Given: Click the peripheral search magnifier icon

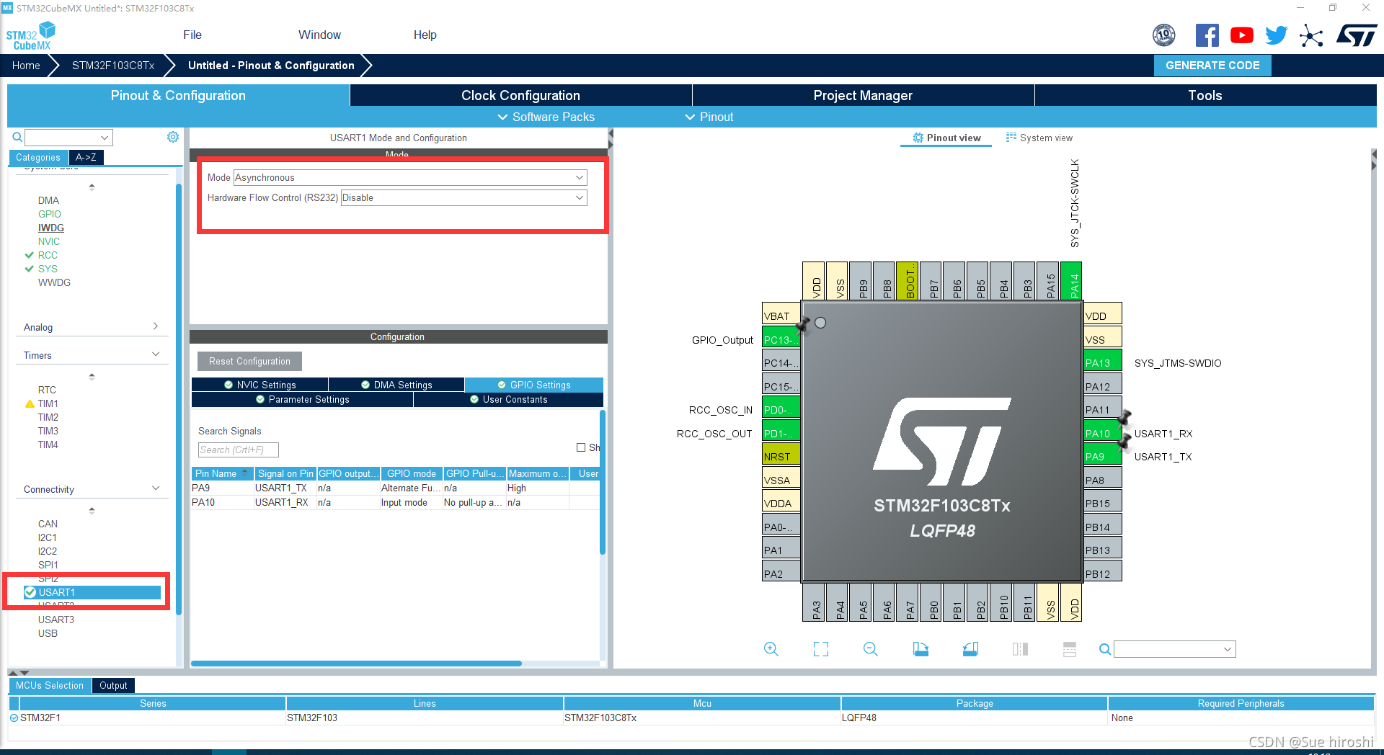Looking at the screenshot, I should pos(17,137).
